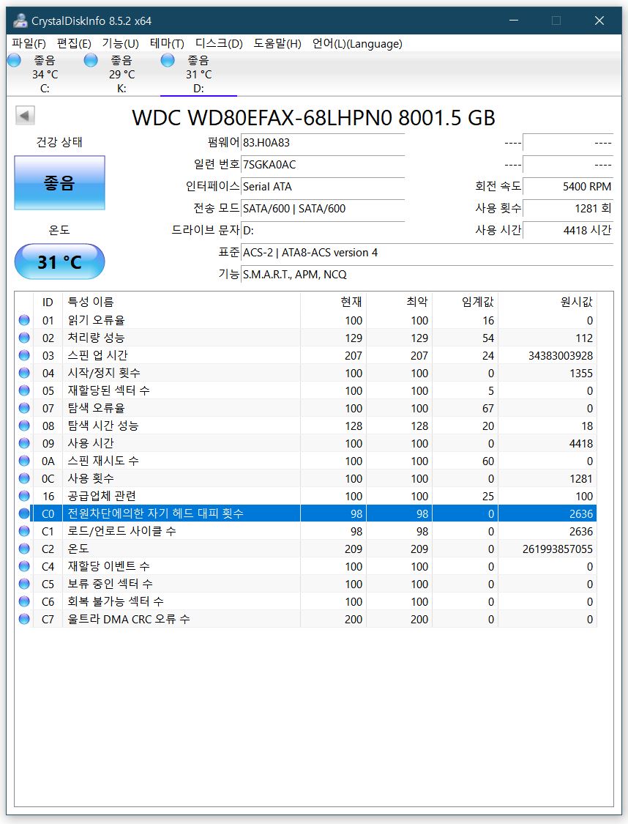Click status orb for C6 회복 불가능 섹터 수
Image resolution: width=628 pixels, height=824 pixels.
(24, 601)
